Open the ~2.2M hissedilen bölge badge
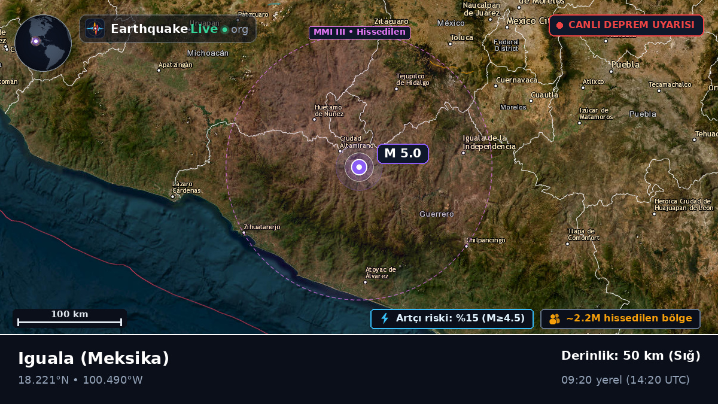 click(620, 318)
